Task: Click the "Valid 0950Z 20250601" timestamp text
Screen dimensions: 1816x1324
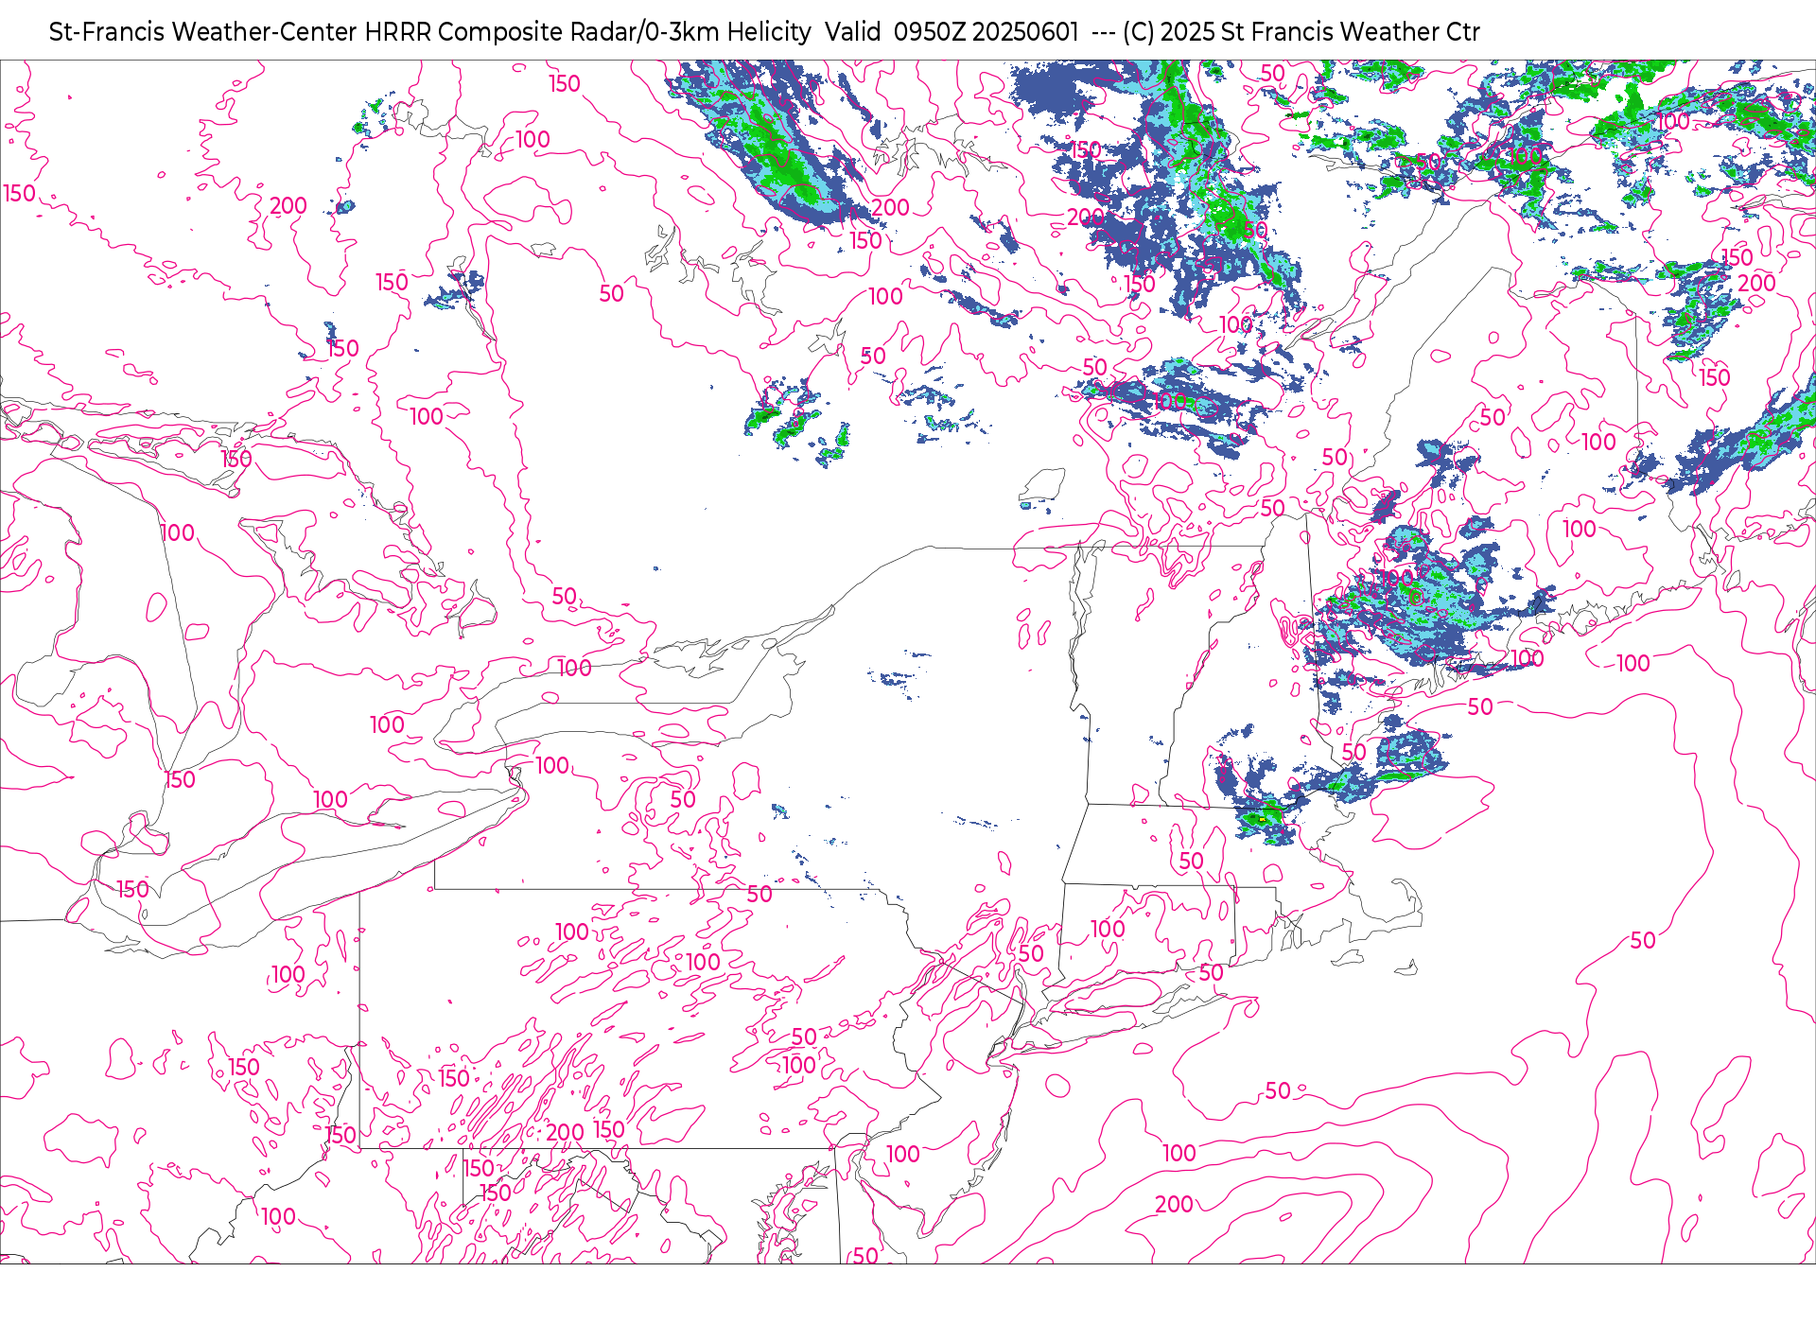Action: click(952, 32)
